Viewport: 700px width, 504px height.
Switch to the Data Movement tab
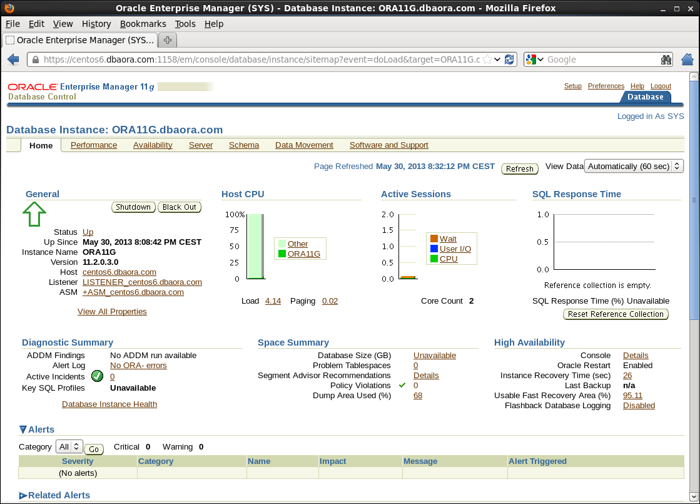pos(304,145)
